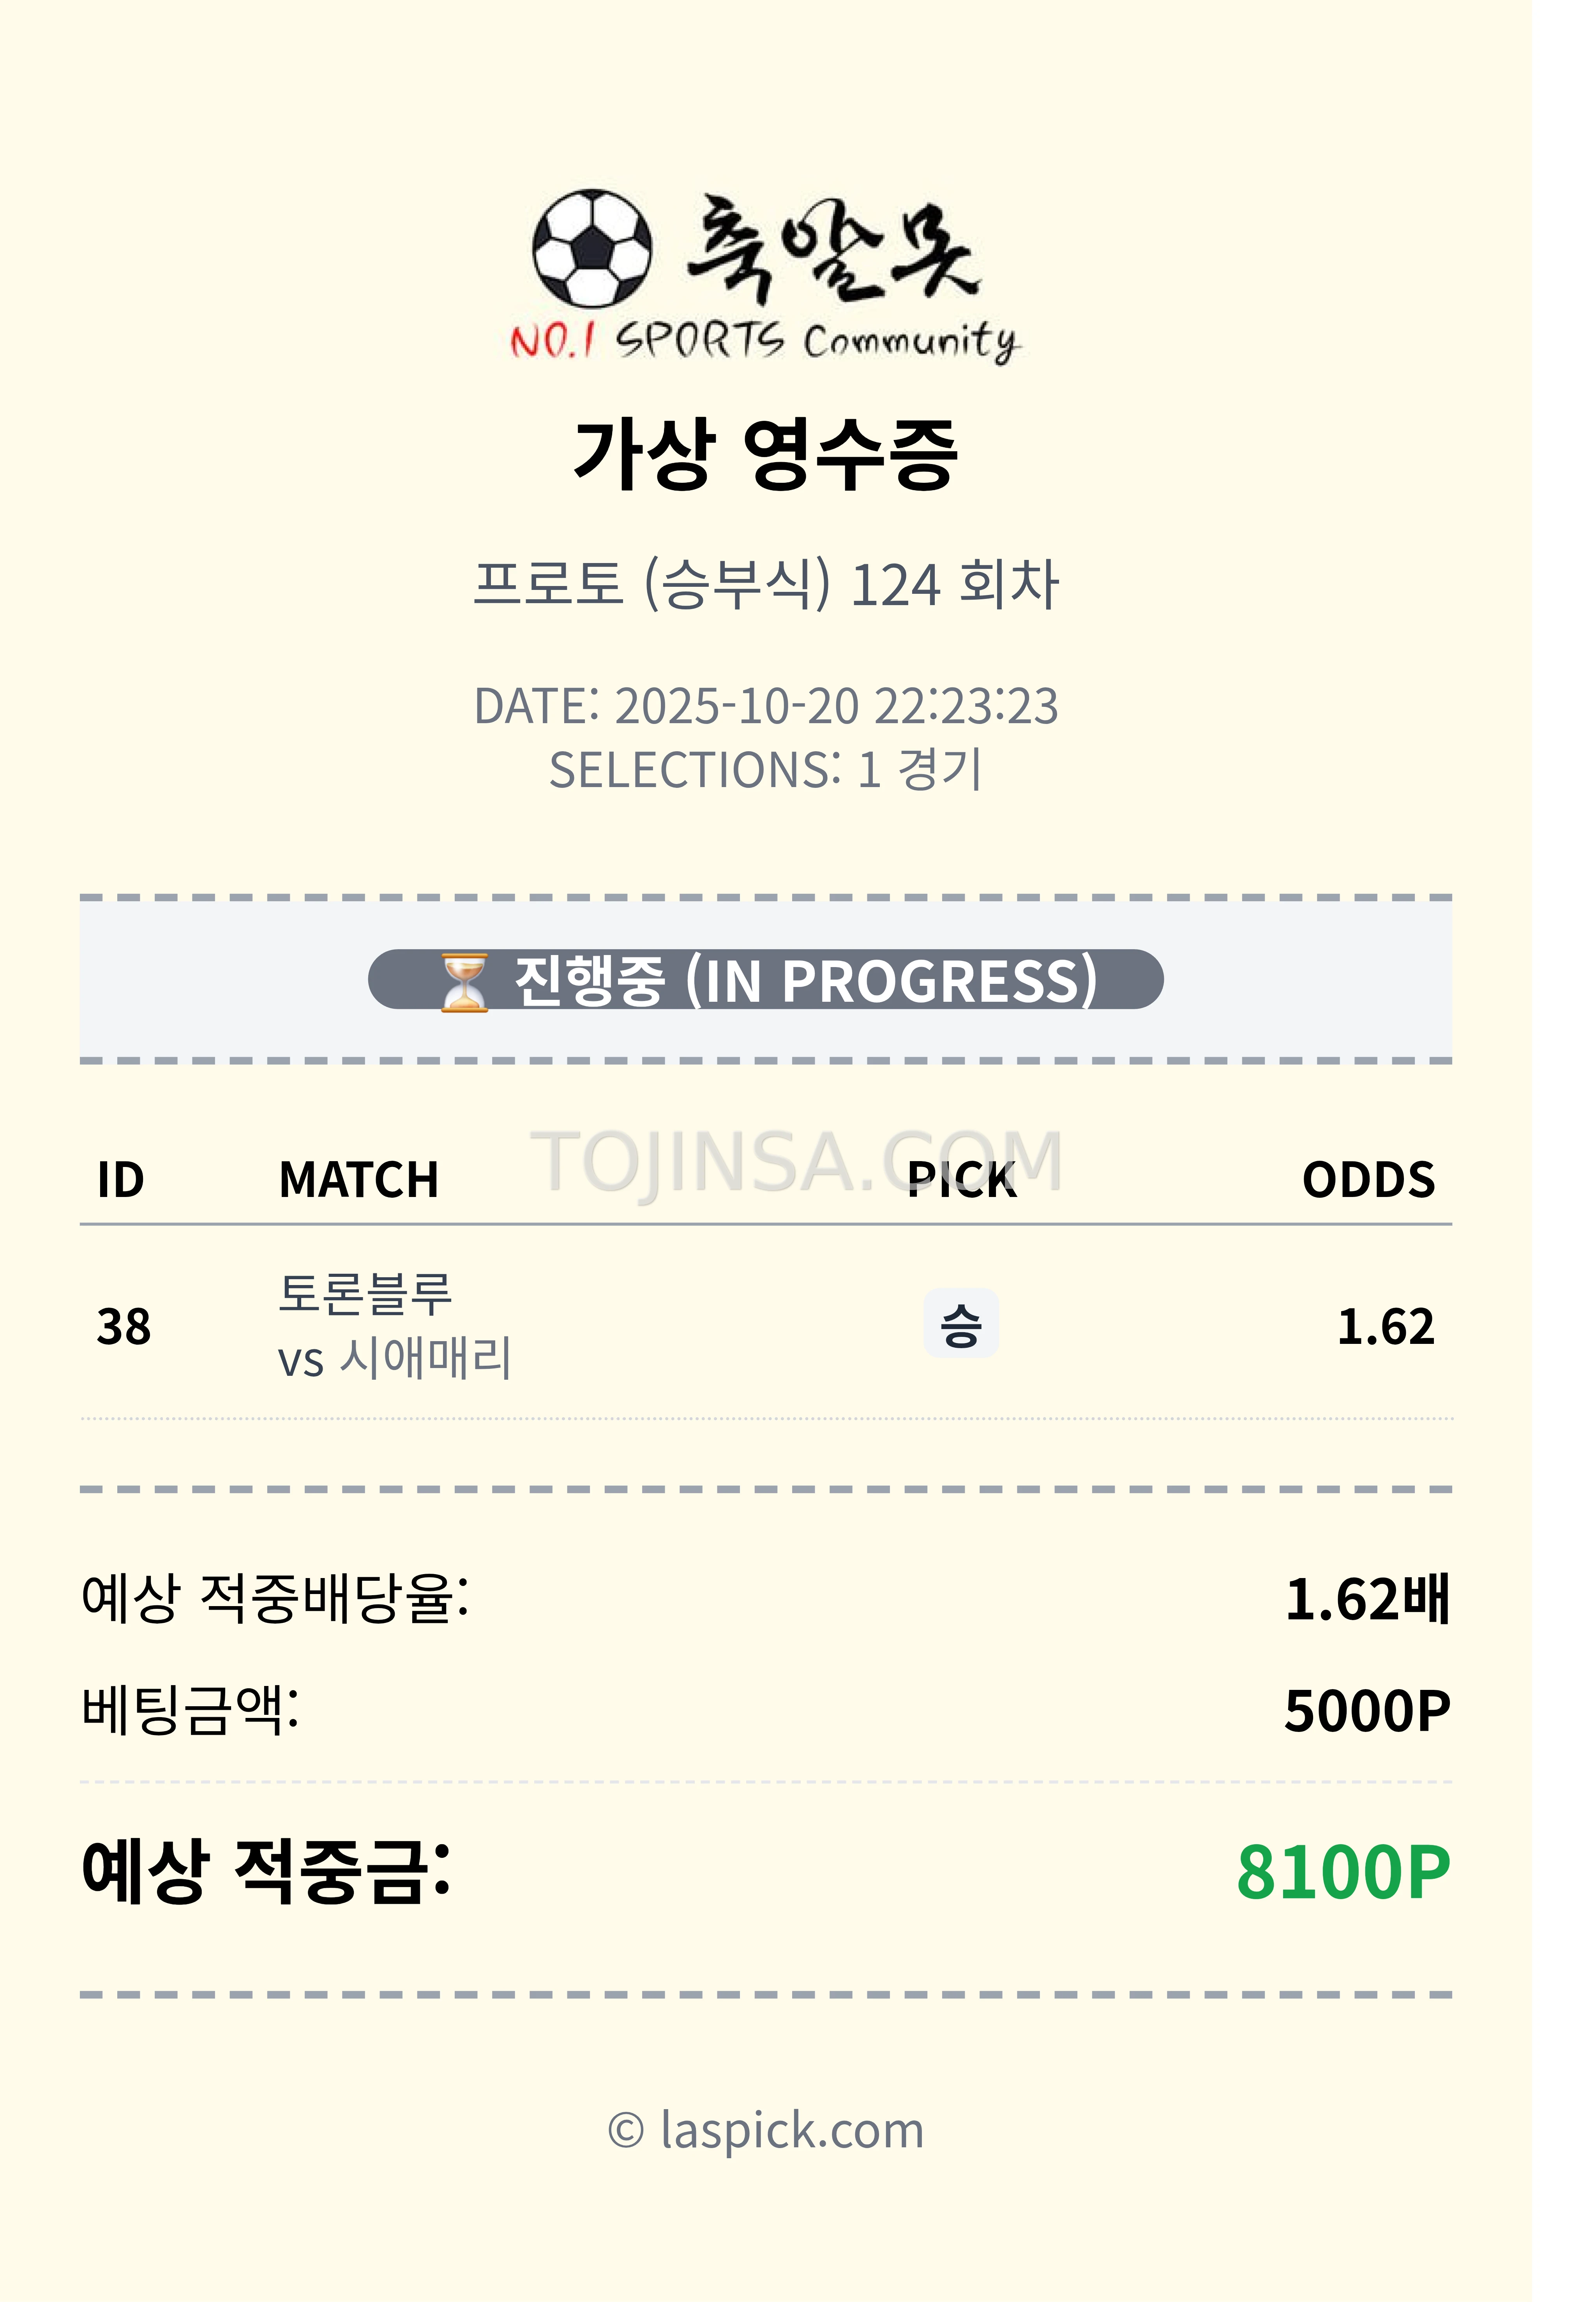
Task: Click the ODDS column header
Action: 1368,1180
